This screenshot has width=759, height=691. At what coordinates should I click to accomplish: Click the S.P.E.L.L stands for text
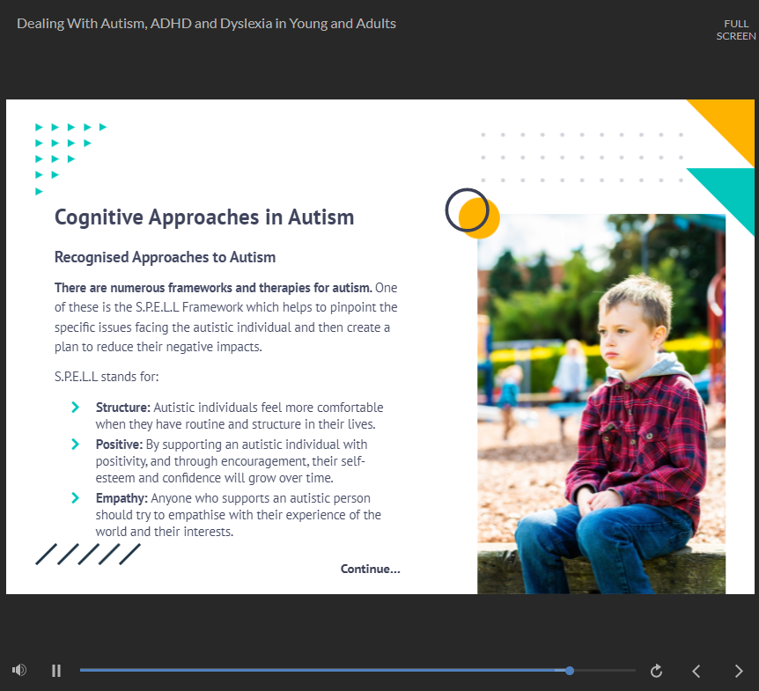click(x=106, y=378)
